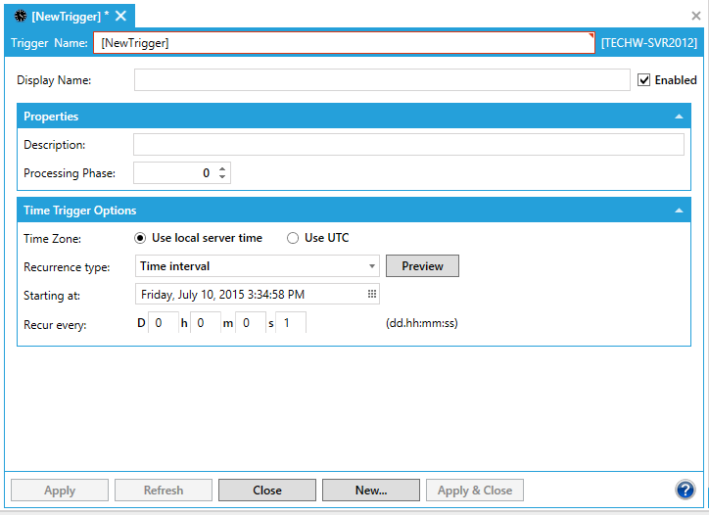Image resolution: width=709 pixels, height=515 pixels.
Task: Toggle the Enabled checkbox
Action: click(x=643, y=80)
